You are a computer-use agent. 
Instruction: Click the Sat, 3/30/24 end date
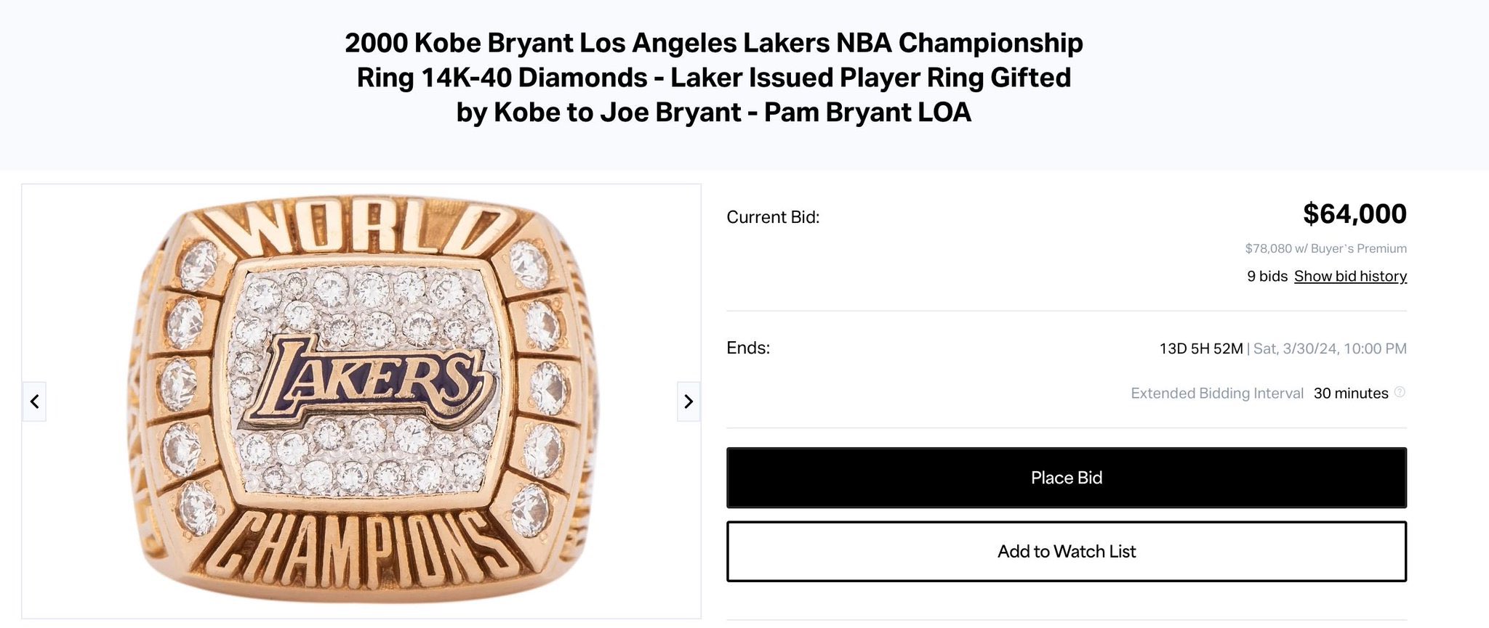pyautogui.click(x=1330, y=348)
